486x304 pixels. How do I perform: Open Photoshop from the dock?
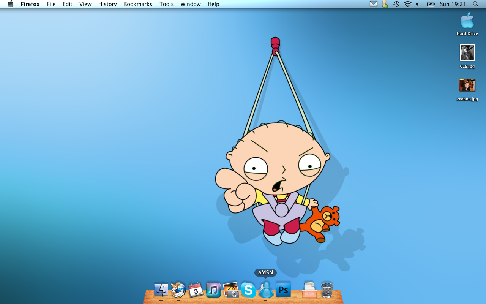tap(283, 290)
